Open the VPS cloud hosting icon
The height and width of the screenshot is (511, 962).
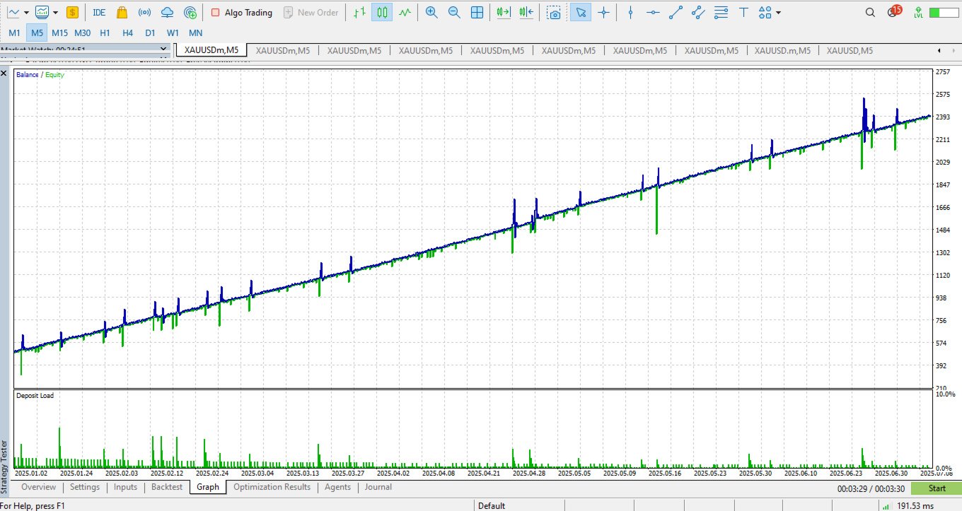click(167, 12)
